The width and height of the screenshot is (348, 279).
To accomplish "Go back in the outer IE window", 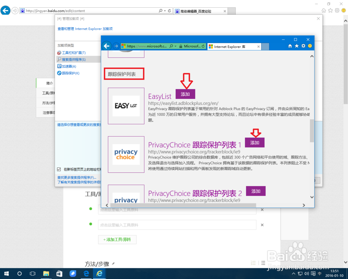I will 5,10.
